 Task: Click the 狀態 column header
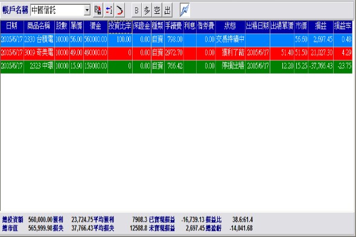pos(230,27)
